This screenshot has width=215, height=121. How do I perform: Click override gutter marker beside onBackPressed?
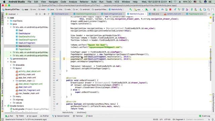[x=57, y=80]
